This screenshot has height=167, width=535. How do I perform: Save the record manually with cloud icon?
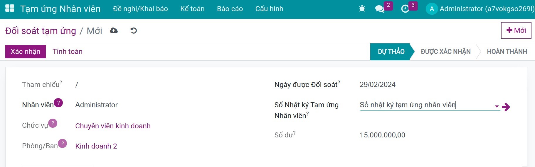[114, 30]
